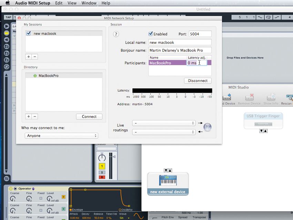
Task: Open the Anyone connection permission dropdown
Action: (x=61, y=136)
